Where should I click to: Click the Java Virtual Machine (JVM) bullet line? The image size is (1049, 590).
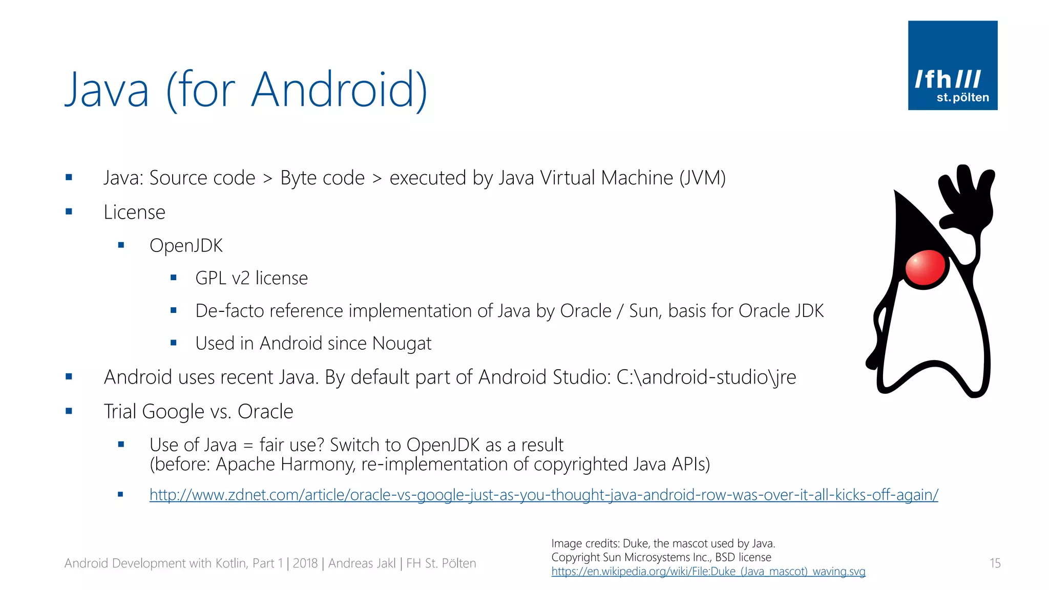(414, 178)
